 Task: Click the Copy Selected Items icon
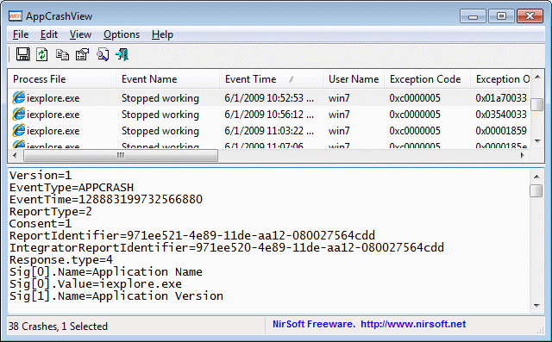(62, 55)
